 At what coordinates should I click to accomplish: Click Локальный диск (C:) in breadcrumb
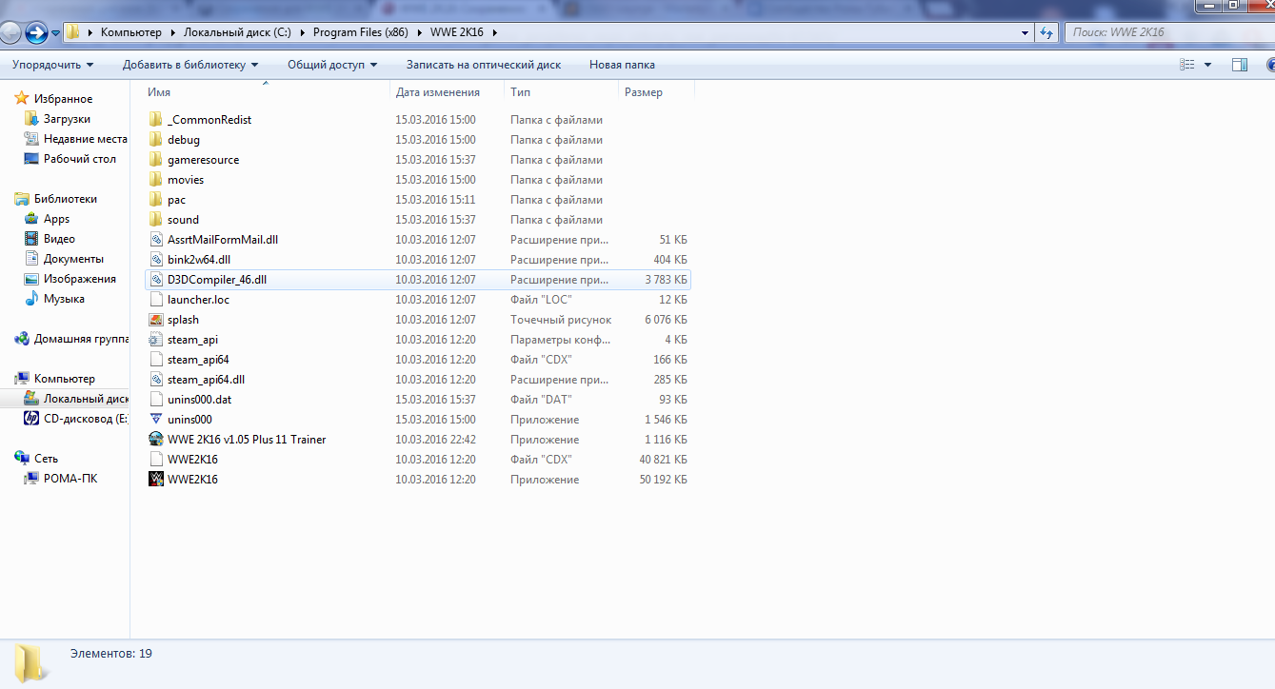coord(238,32)
